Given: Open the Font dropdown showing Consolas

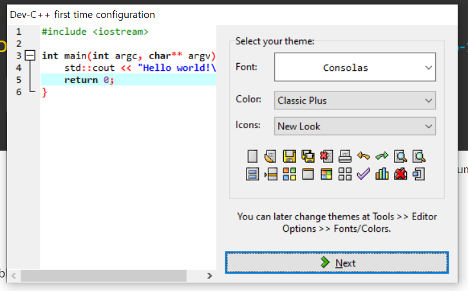Looking at the screenshot, I should [x=355, y=67].
